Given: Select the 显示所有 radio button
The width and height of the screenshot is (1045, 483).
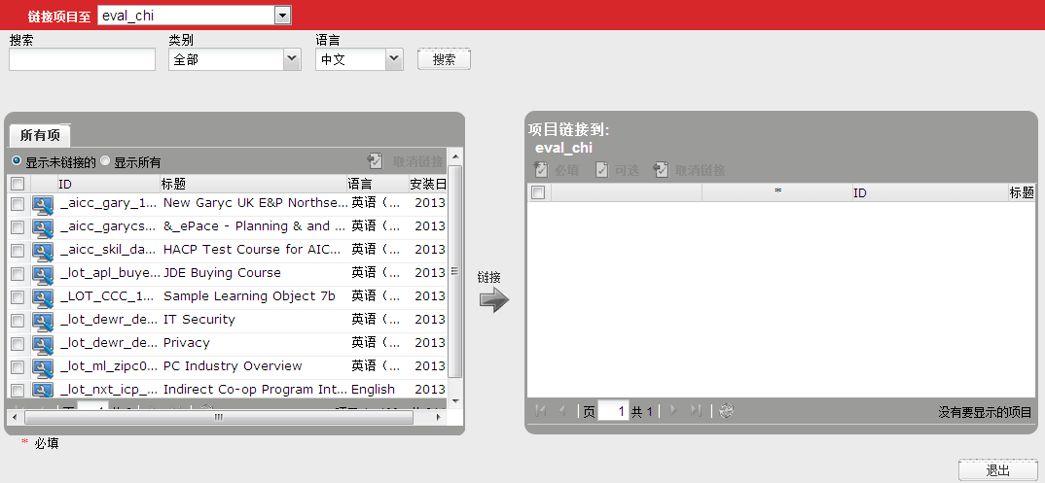Looking at the screenshot, I should pos(105,161).
